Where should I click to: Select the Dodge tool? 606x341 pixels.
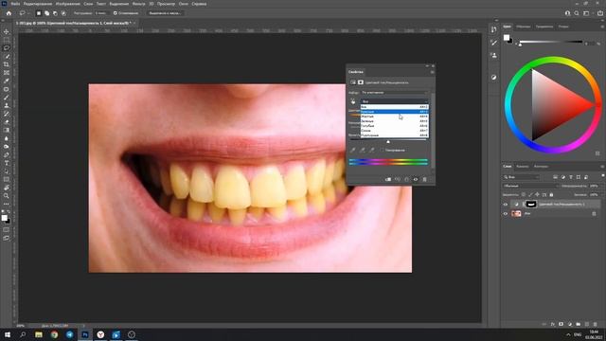pyautogui.click(x=7, y=147)
